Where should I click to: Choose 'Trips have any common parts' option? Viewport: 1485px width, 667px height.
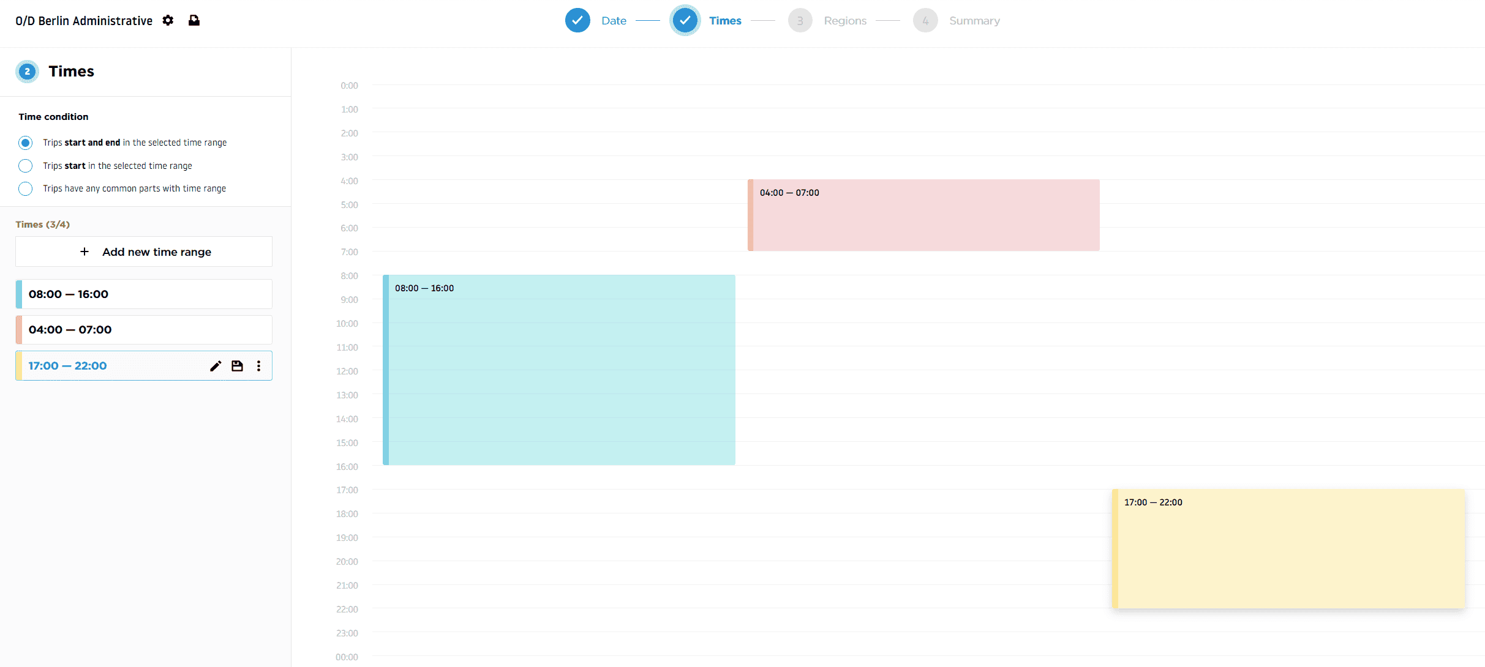[x=25, y=188]
